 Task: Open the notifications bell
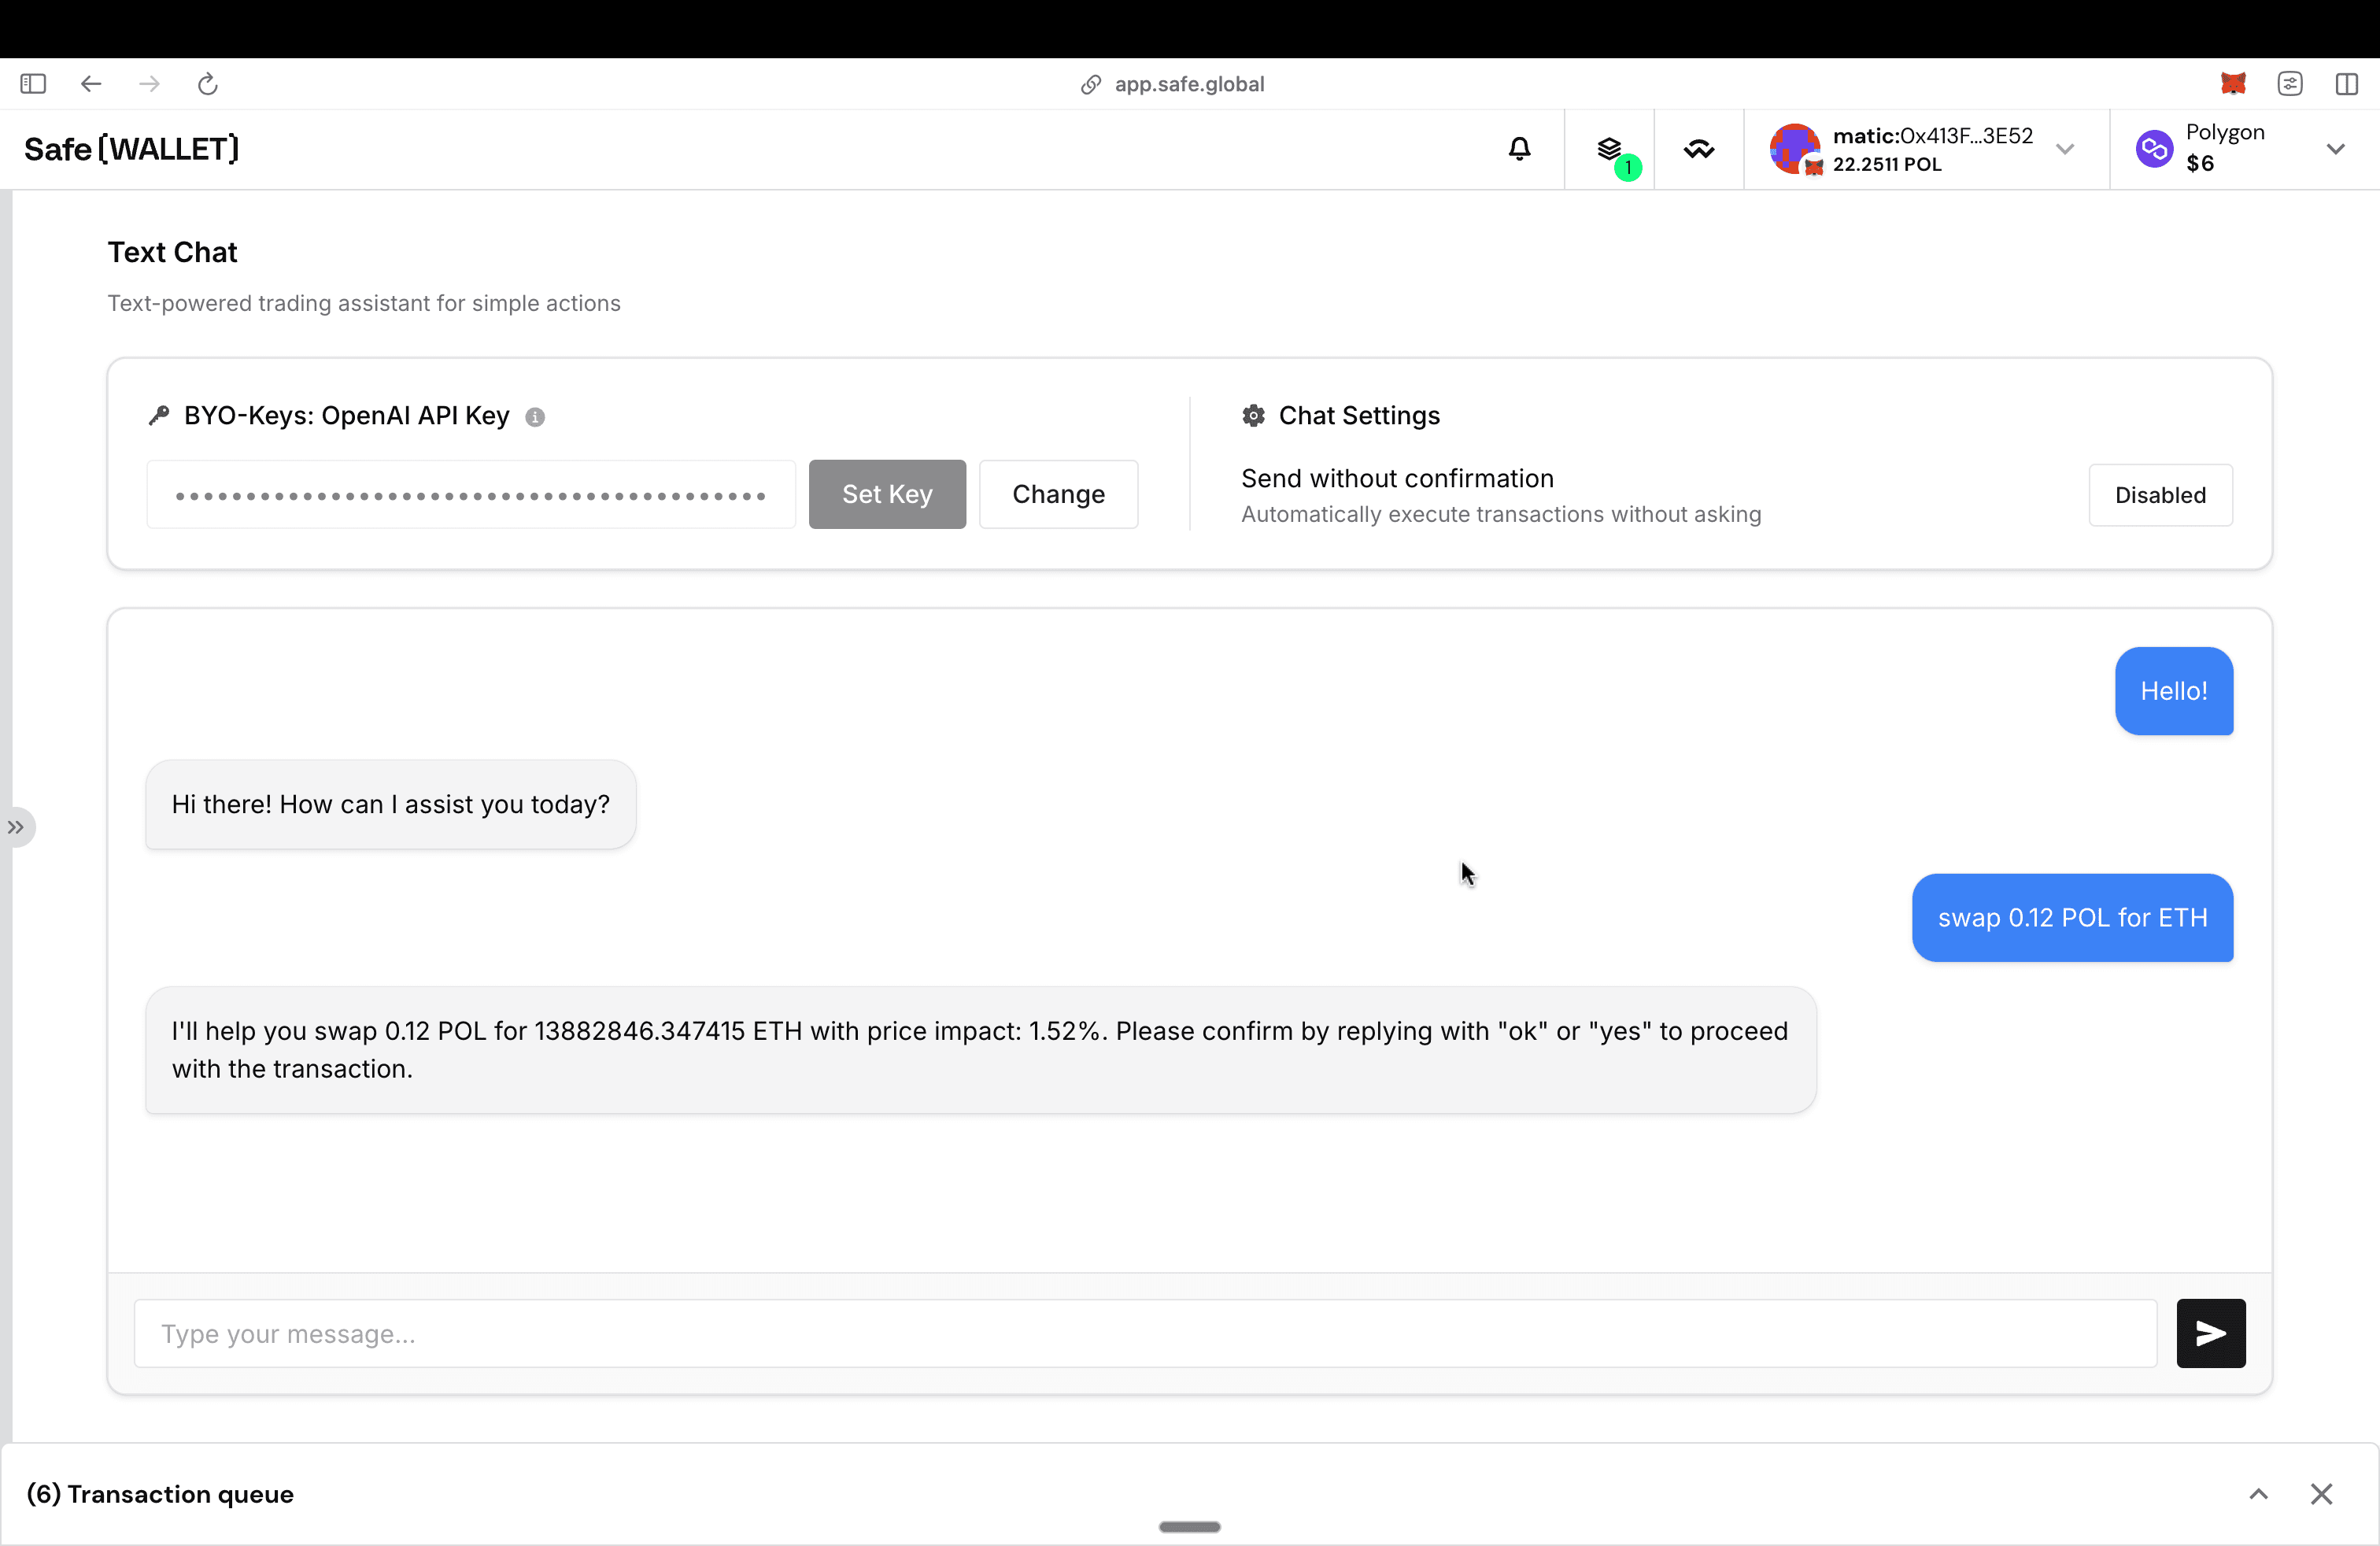click(1519, 149)
